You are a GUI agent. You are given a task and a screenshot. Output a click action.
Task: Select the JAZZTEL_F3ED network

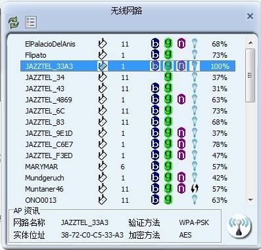(x=128, y=156)
